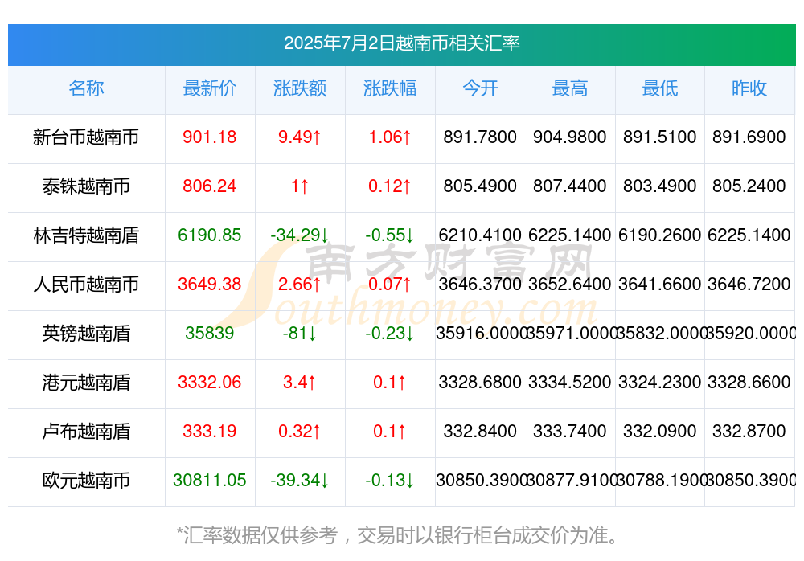The height and width of the screenshot is (561, 804).
Task: Click the row name '港元越南盾'
Action: (x=86, y=383)
